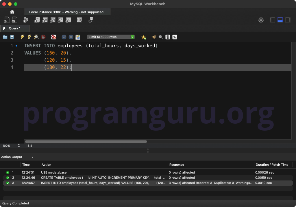This screenshot has width=296, height=207.
Task: Open SQL script file icon in the main toolbar
Action: pyautogui.click(x=14, y=20)
